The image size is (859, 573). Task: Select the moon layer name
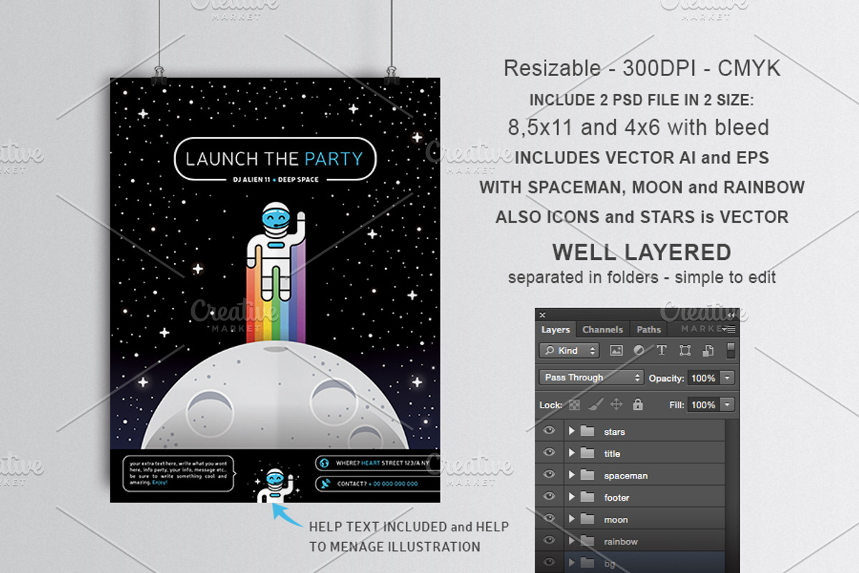pos(616,520)
